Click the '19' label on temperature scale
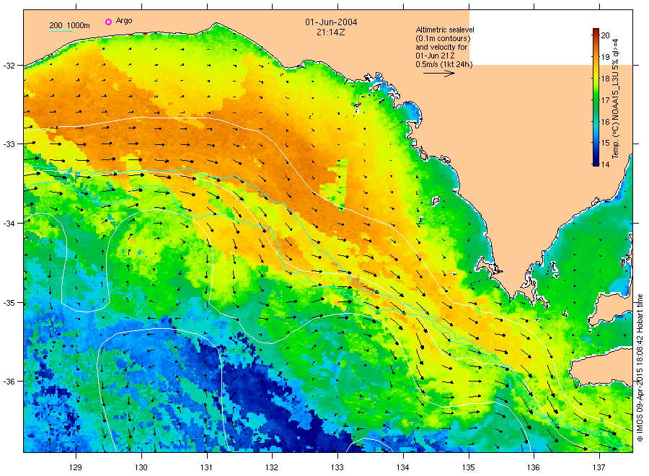Screen dimensions: 649x476 605,57
